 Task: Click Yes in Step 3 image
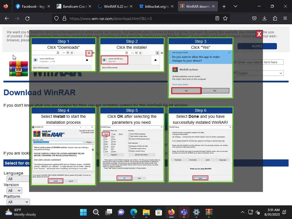tap(186, 91)
